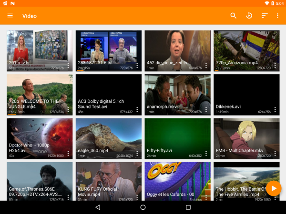Play the eagle_360.mp4 video

point(109,138)
